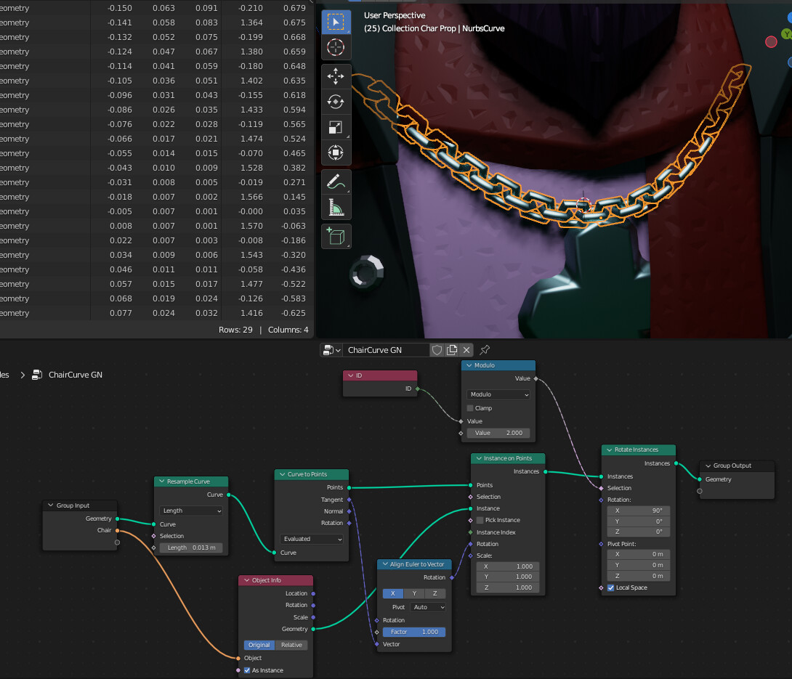This screenshot has width=792, height=679.
Task: Collapse the Group Output node
Action: pos(708,465)
